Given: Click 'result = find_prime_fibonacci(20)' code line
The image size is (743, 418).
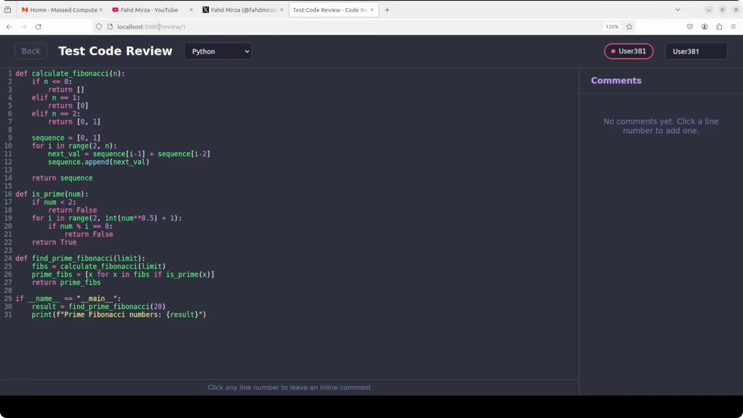Looking at the screenshot, I should coord(99,307).
